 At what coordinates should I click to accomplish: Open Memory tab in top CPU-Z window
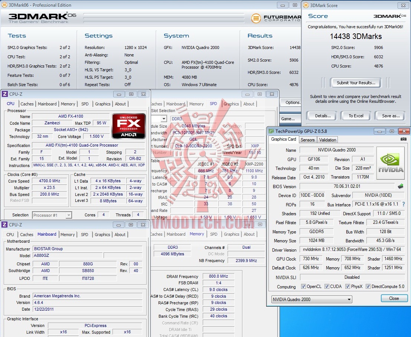tap(68, 104)
